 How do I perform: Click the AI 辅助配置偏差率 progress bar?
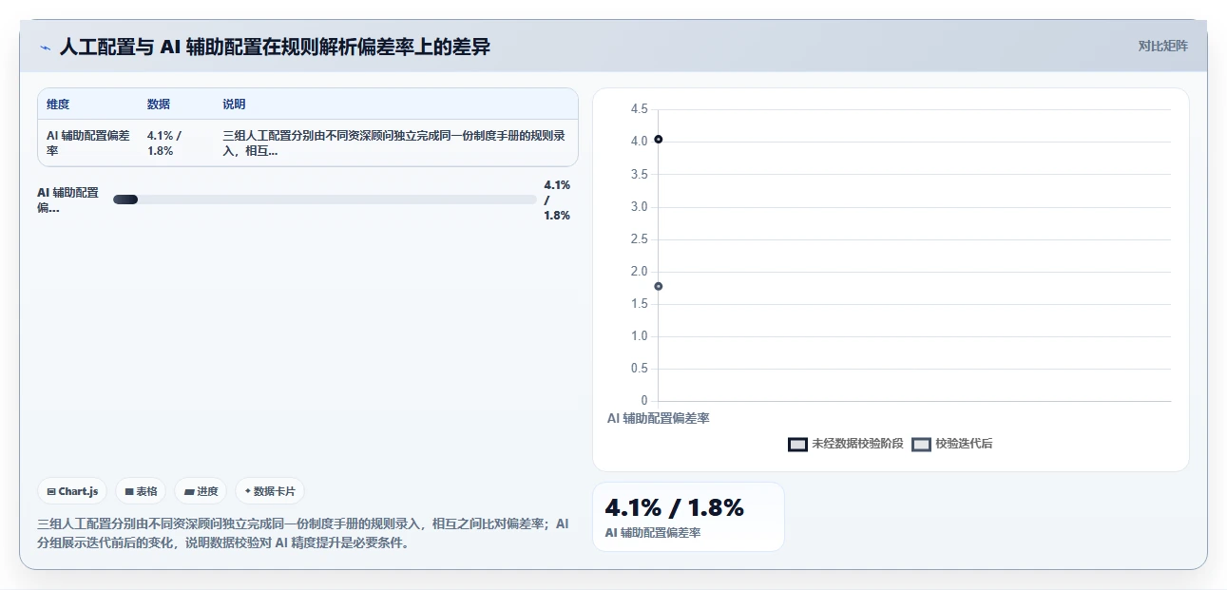click(x=324, y=200)
